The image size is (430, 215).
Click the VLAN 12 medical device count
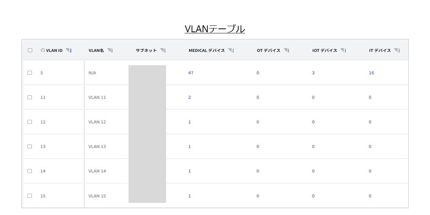click(190, 122)
